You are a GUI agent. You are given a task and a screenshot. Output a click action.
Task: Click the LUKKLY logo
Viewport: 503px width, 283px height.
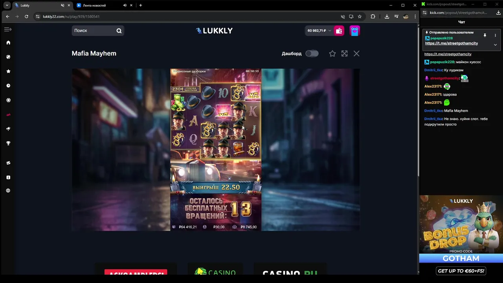tap(214, 31)
